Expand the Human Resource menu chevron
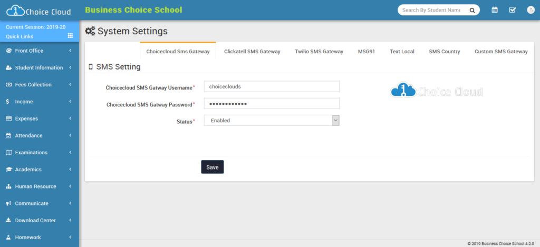The image size is (540, 247). pyautogui.click(x=70, y=186)
